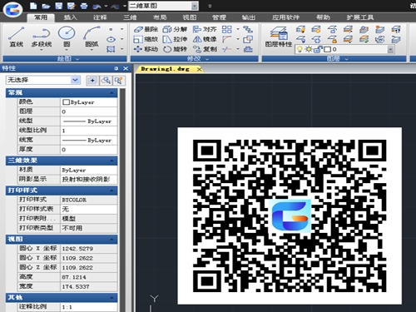Toggle the layer freeze sun icon

pyautogui.click(x=309, y=49)
